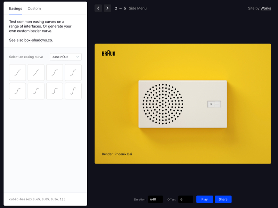Select the second easing curve in bottom row

coord(36,91)
